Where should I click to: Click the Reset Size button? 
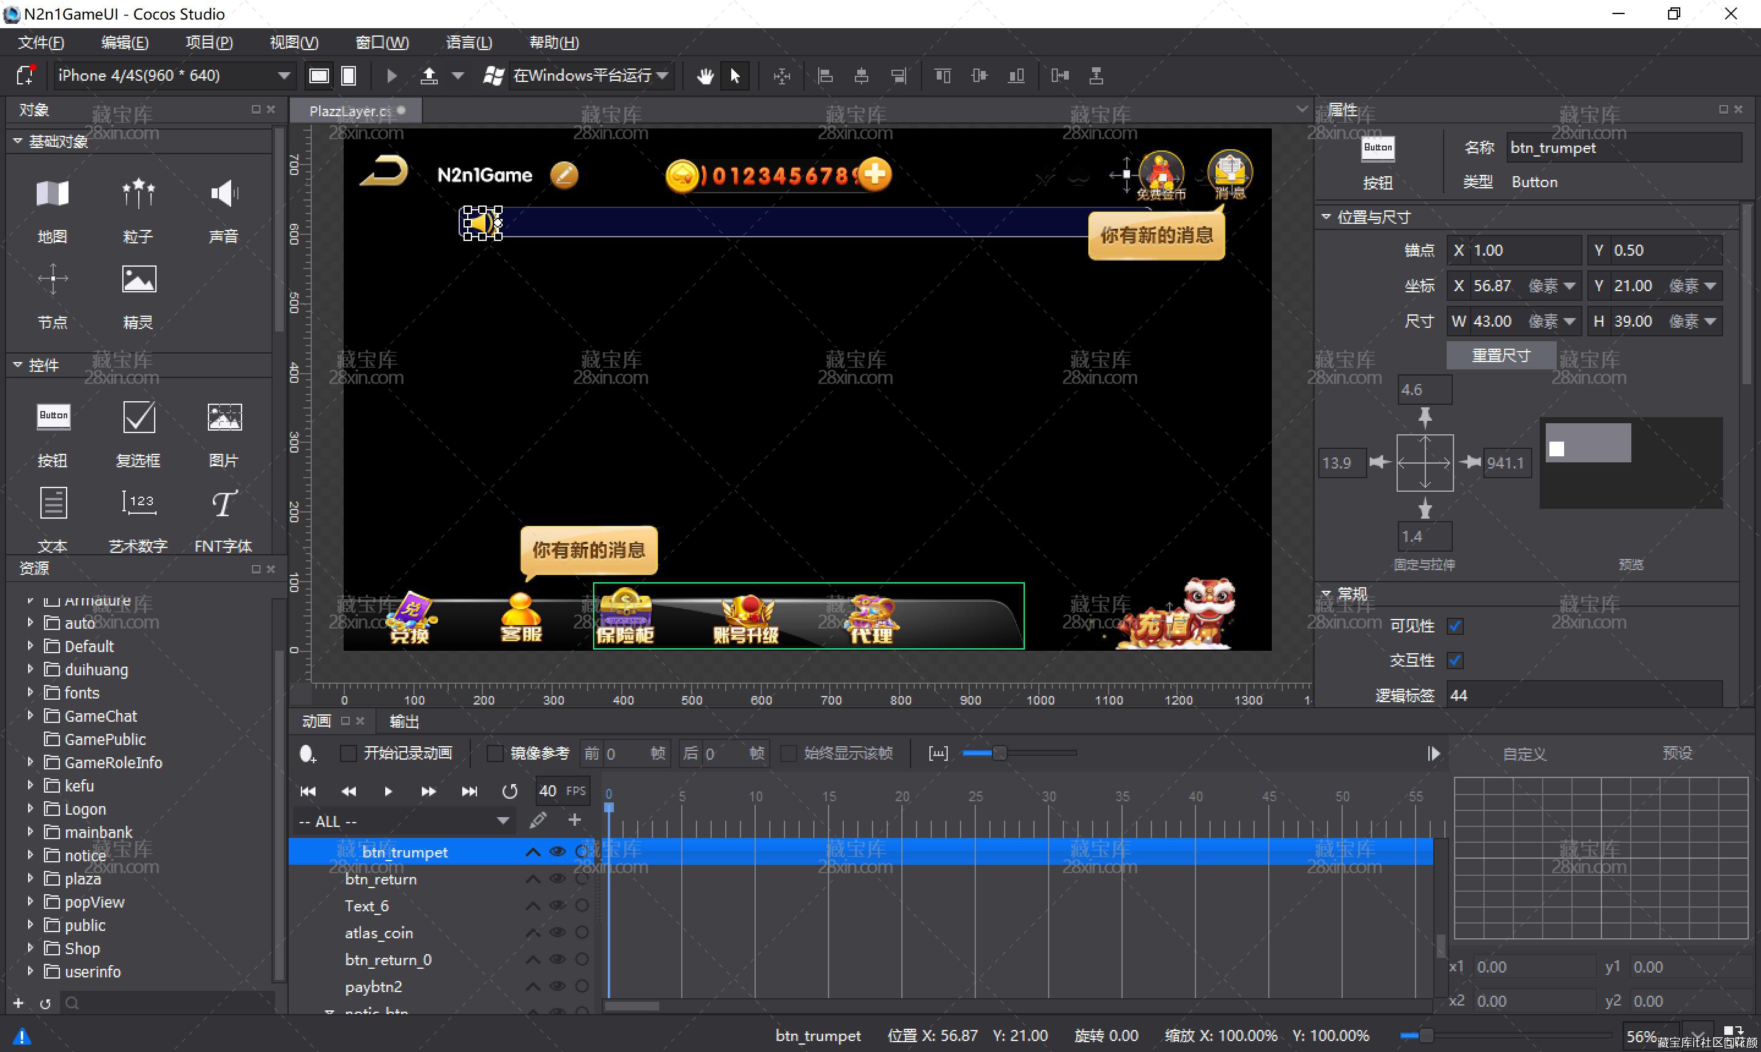(1501, 355)
